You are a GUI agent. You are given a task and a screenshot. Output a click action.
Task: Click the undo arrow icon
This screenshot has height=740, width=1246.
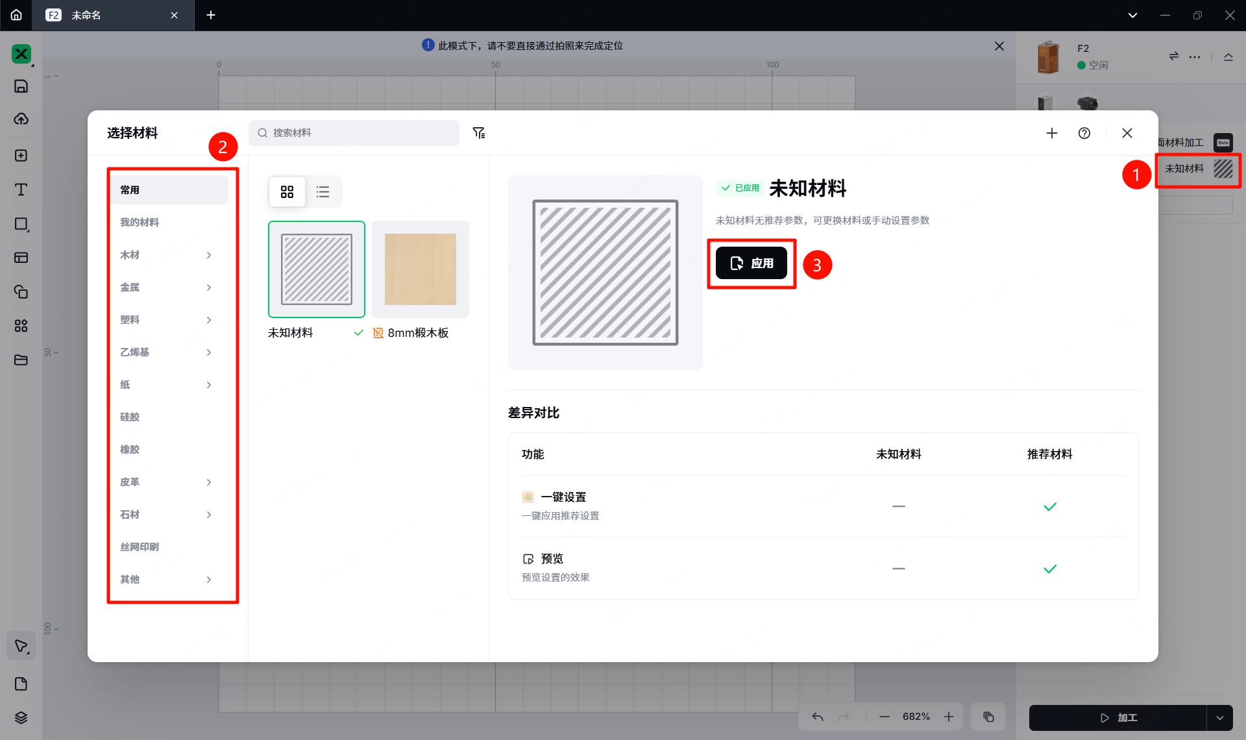point(818,717)
